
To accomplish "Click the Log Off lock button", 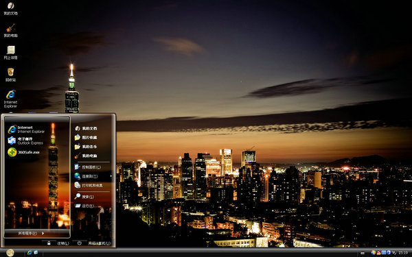I will (49, 243).
